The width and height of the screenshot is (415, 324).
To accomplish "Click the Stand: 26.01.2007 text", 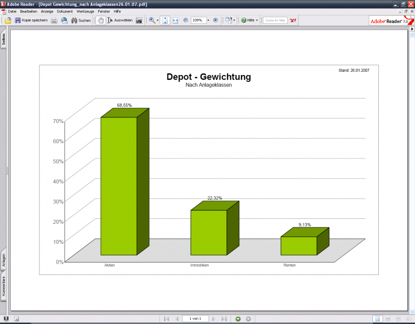I will tap(354, 71).
